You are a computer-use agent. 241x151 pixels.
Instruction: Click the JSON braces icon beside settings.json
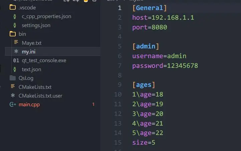[x=15, y=25]
